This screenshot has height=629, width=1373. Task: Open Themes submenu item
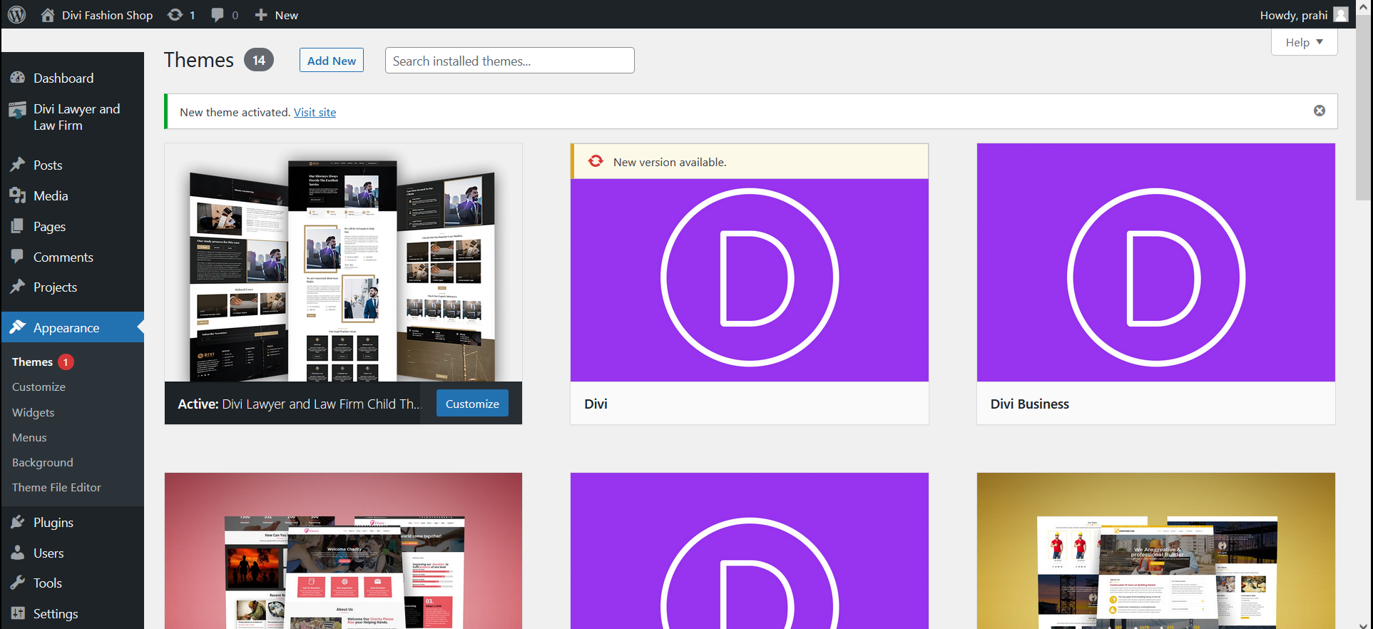[32, 362]
